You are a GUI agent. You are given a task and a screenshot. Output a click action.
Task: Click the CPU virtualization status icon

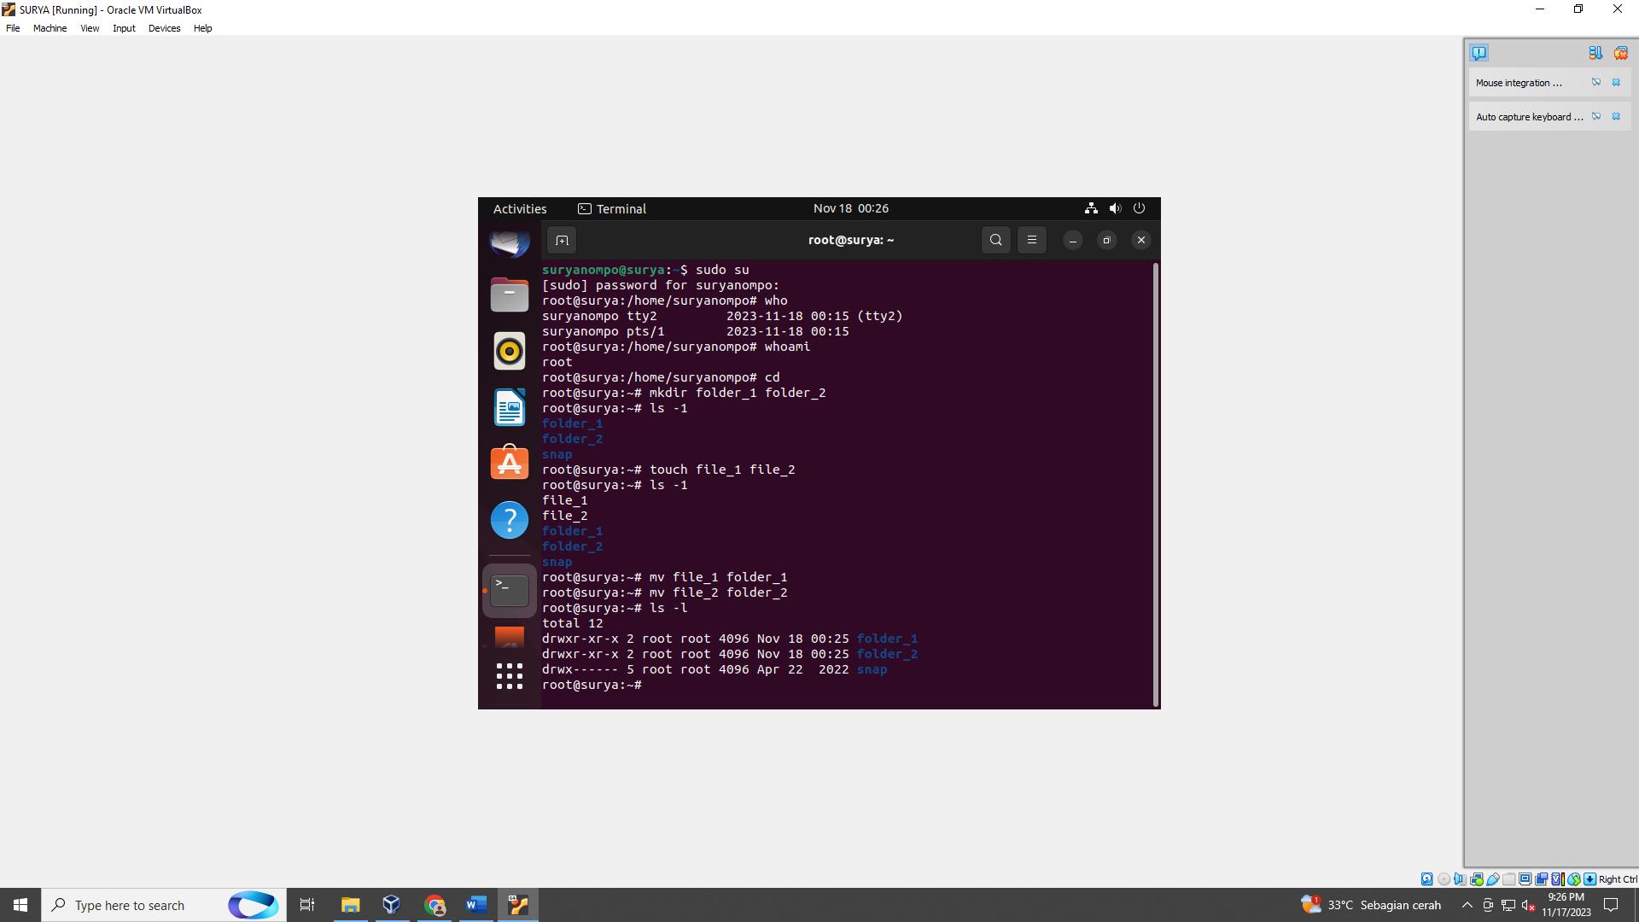click(x=1558, y=879)
